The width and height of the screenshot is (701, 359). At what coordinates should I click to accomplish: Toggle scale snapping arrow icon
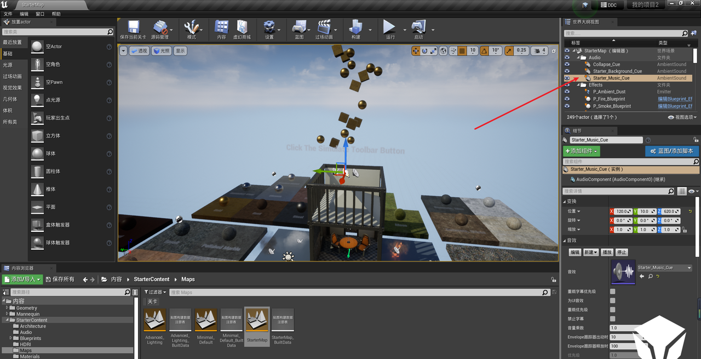tap(509, 50)
